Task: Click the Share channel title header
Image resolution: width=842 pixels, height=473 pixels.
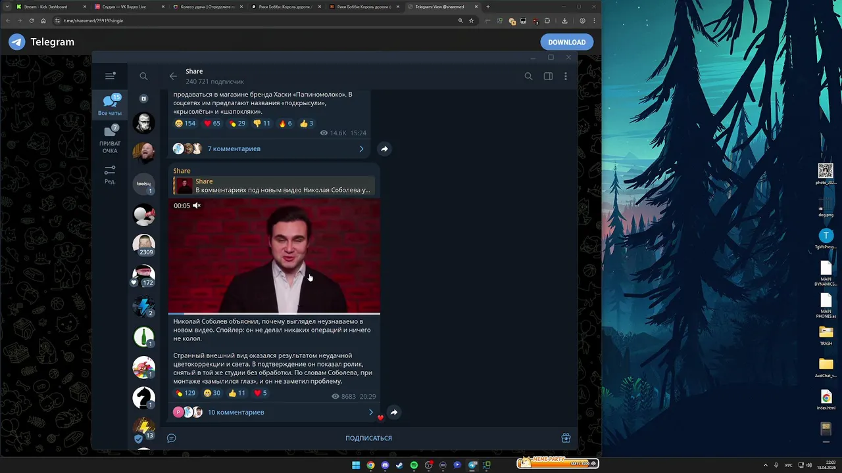Action: [194, 71]
